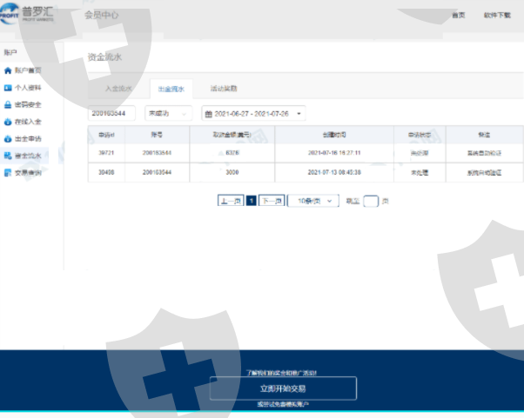Open the 2021-06-27 - 2021-07-26 date range picker

click(253, 114)
